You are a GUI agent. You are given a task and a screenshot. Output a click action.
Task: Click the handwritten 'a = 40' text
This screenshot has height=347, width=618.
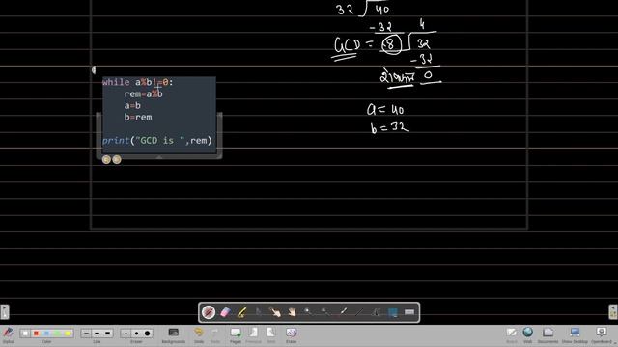pos(385,109)
